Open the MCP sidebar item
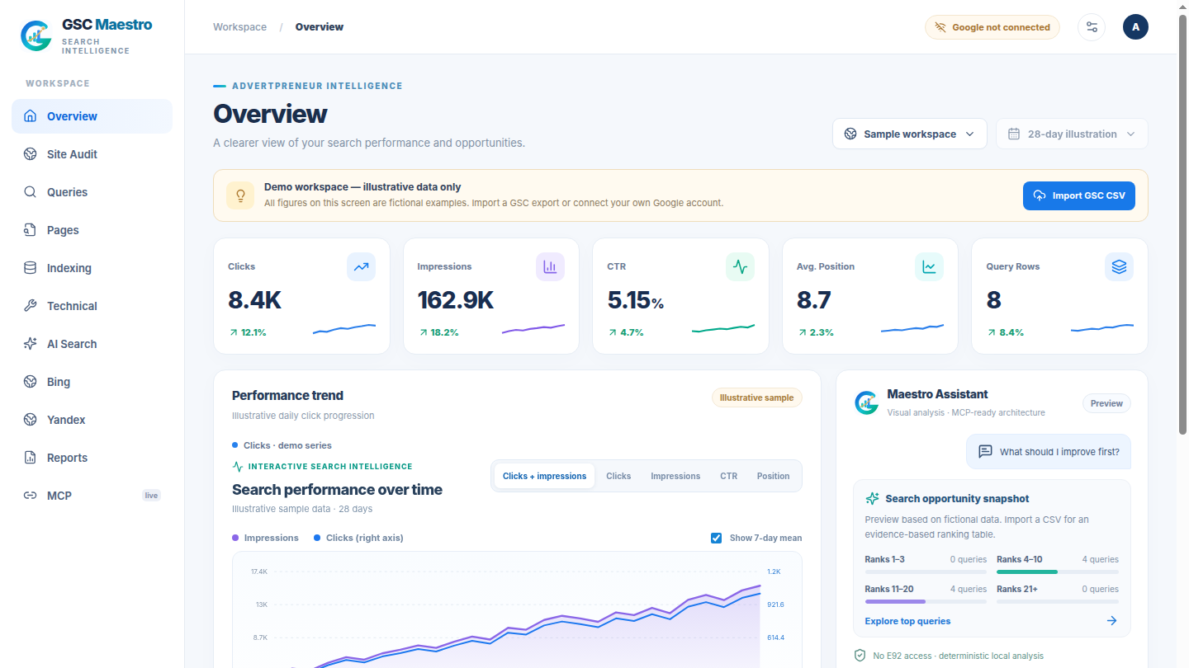The width and height of the screenshot is (1189, 668). tap(92, 496)
